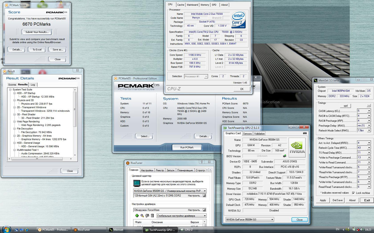Toggle the Lock mchbar checkbox
Screen dimensions: 374x233
point(353,193)
